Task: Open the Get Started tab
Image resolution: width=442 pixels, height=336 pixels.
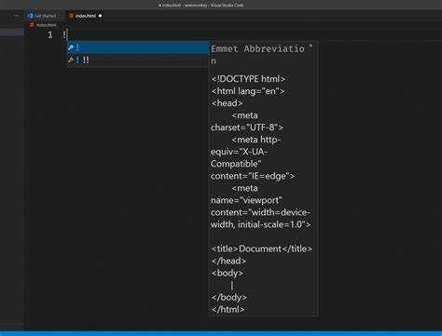Action: [42, 16]
